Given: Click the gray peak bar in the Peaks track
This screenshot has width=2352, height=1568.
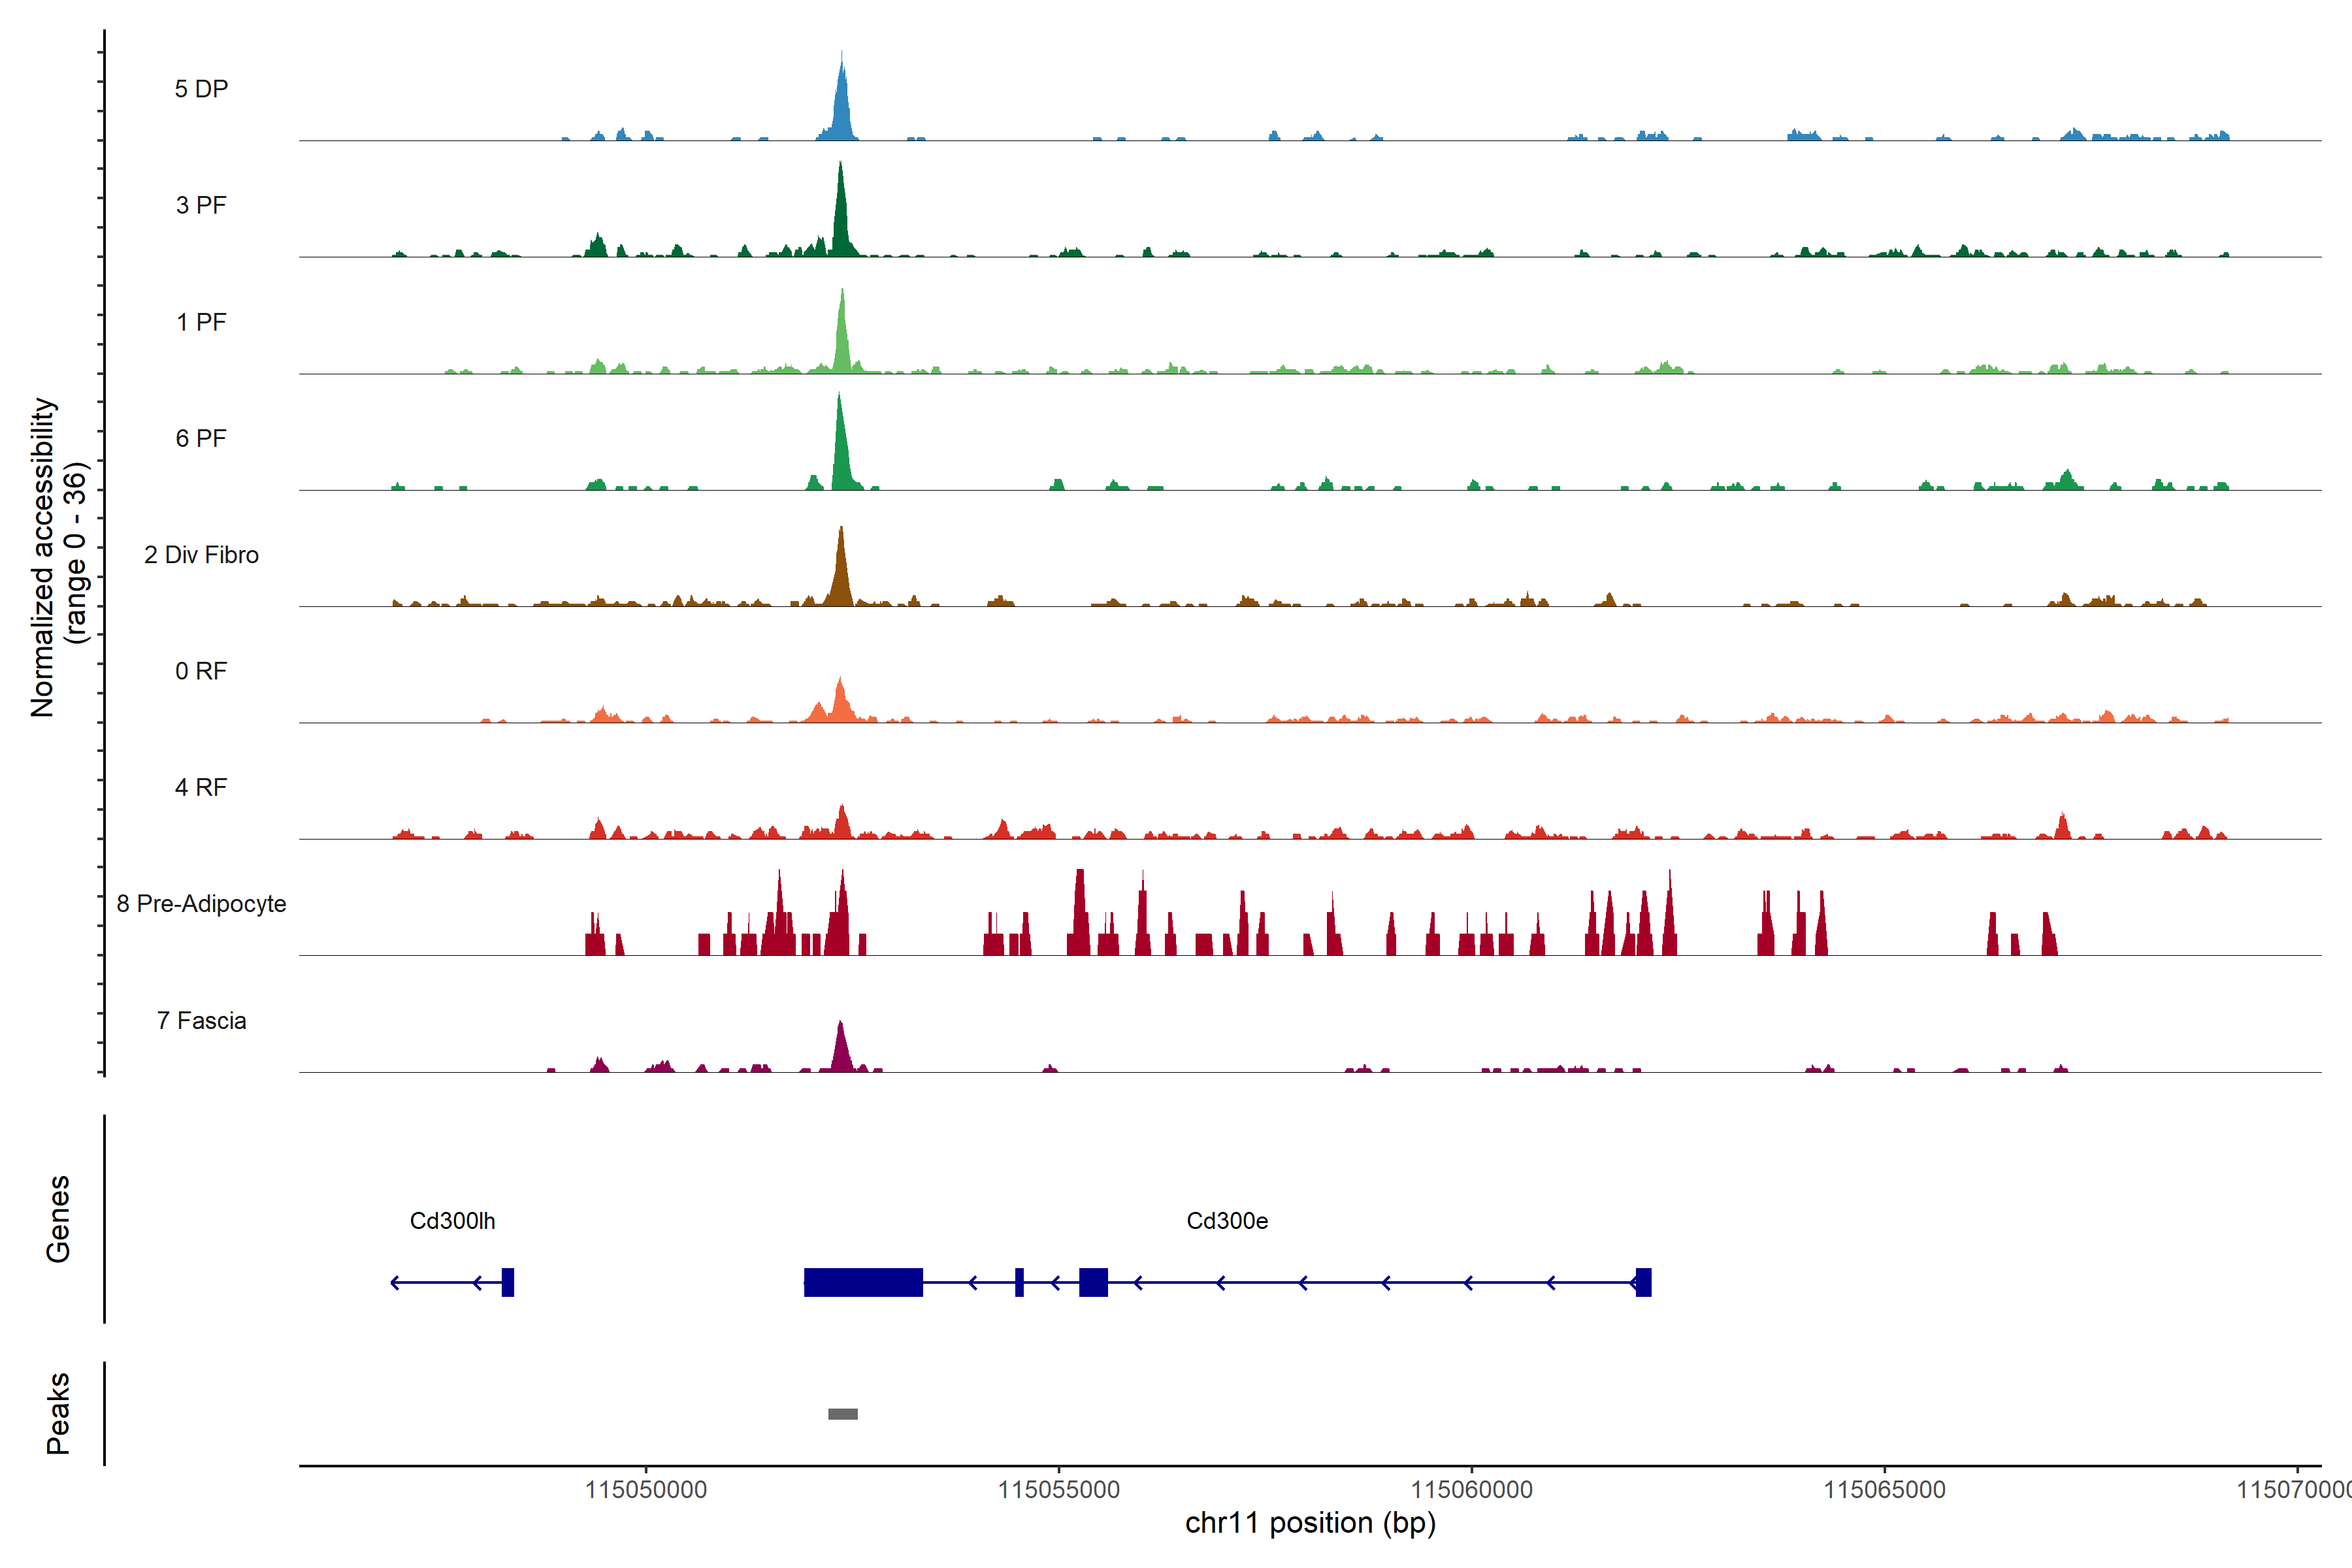Looking at the screenshot, I should point(842,1414).
